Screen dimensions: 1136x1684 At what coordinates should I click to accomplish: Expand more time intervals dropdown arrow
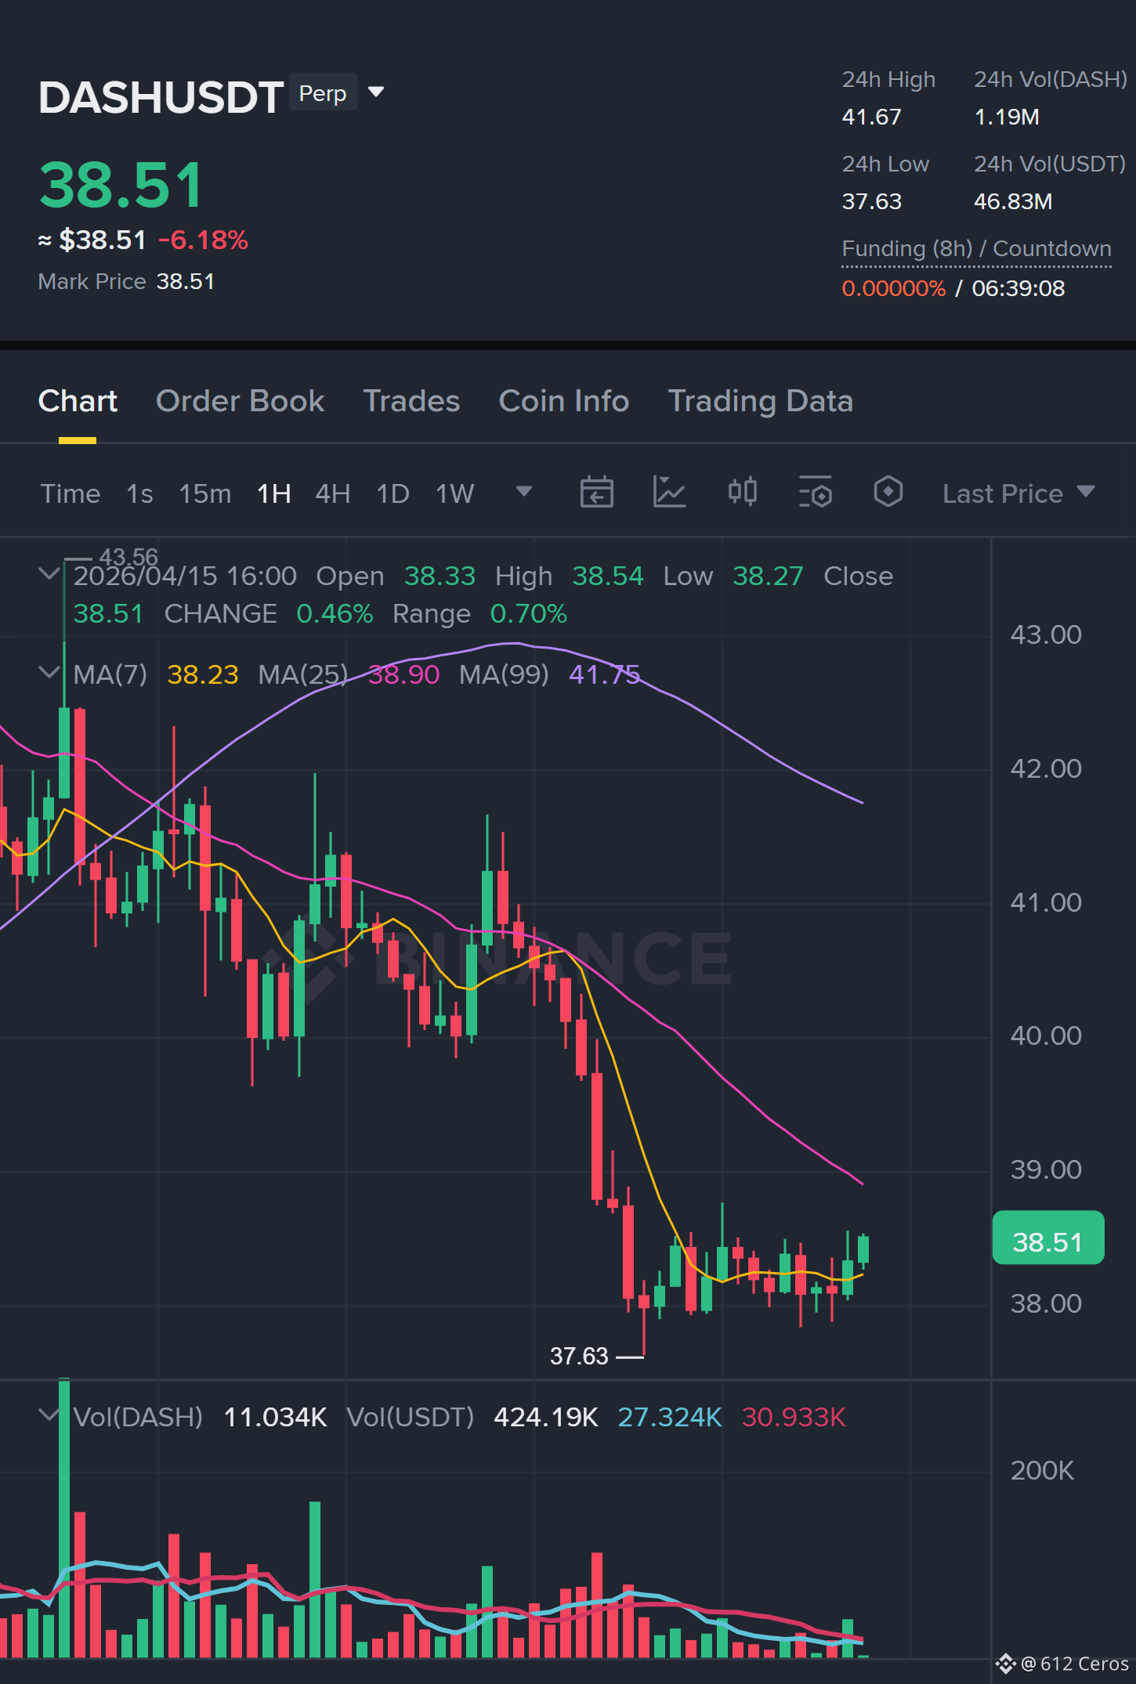(x=524, y=492)
